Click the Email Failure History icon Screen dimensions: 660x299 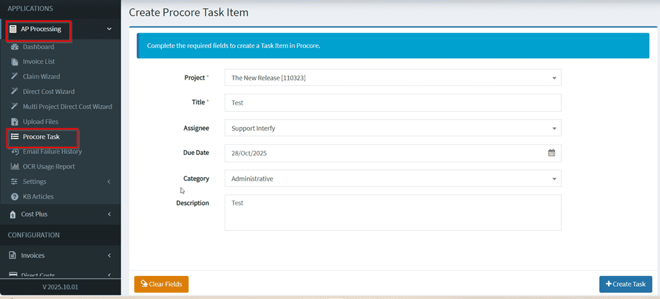pyautogui.click(x=15, y=152)
